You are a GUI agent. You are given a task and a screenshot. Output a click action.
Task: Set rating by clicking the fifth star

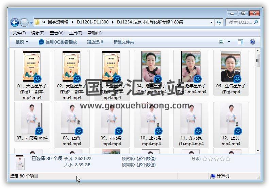click(228, 159)
